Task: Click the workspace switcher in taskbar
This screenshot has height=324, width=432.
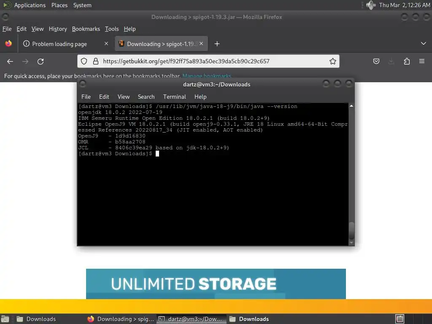Action: [x=400, y=319]
